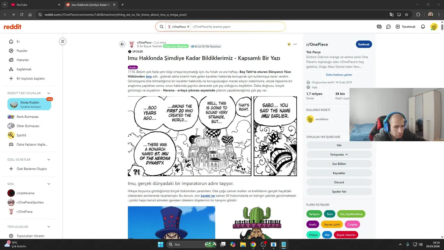
Task: Click the Analiz post flair tag
Action: click(x=133, y=67)
